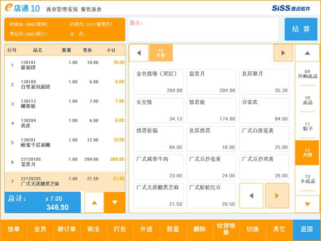Click the orange down arrow below category sidebar
Viewport: 321px width, 241px height.
(307, 204)
